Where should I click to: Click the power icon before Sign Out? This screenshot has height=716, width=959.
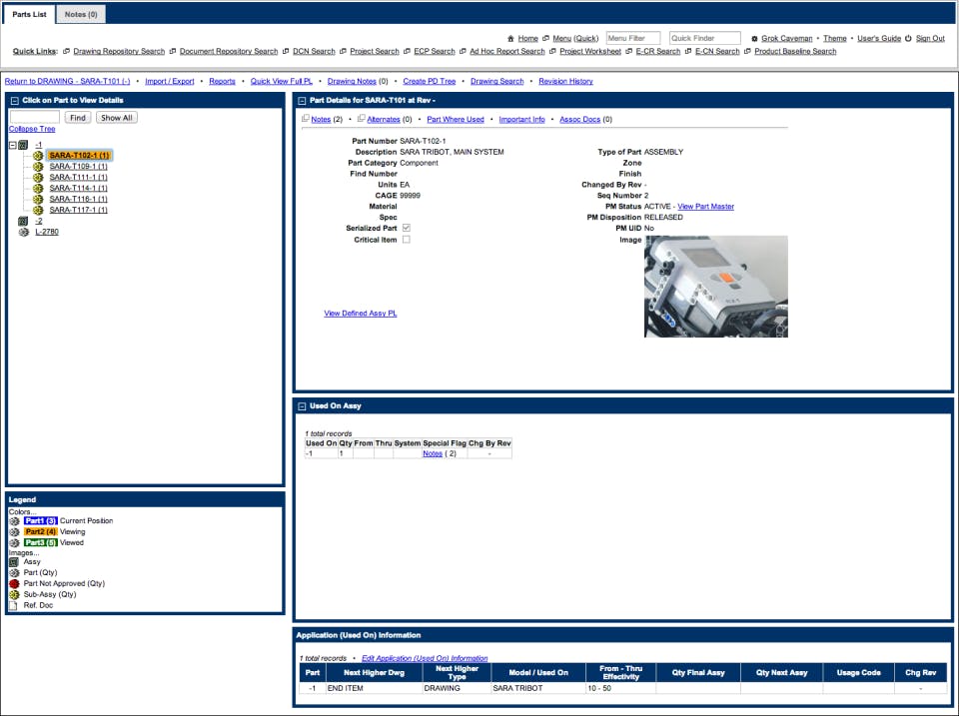point(908,38)
